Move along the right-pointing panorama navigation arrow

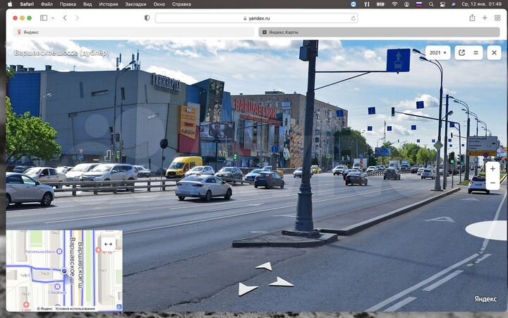point(281,282)
